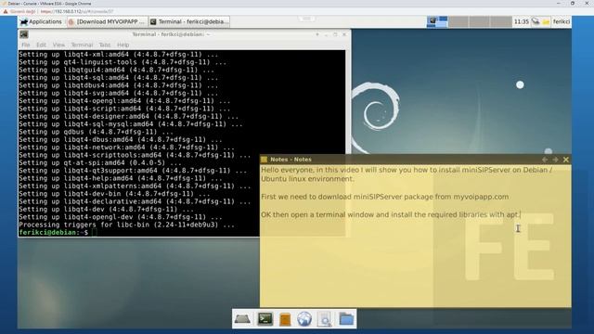Click the Chrome address bar URL
This screenshot has width=594, height=334.
coord(77,11)
